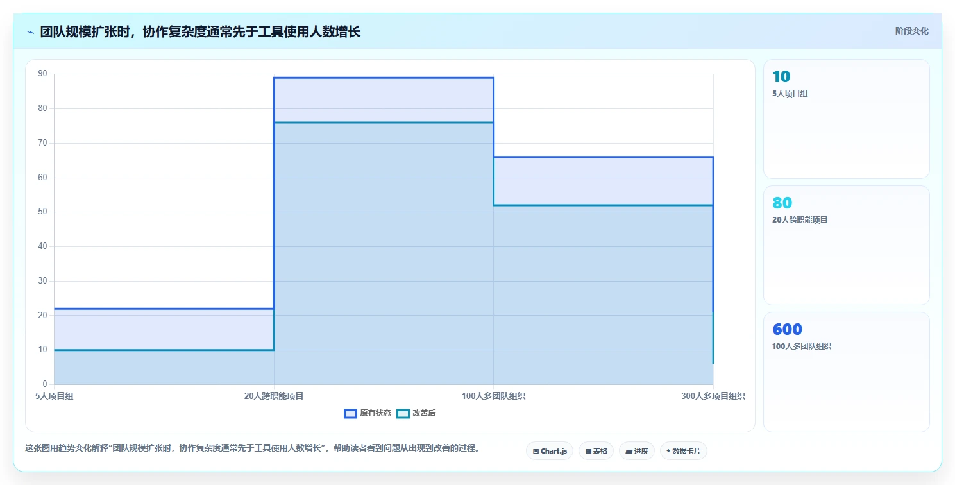The height and width of the screenshot is (485, 955).
Task: Click the Chart.js tag icon
Action: (536, 452)
